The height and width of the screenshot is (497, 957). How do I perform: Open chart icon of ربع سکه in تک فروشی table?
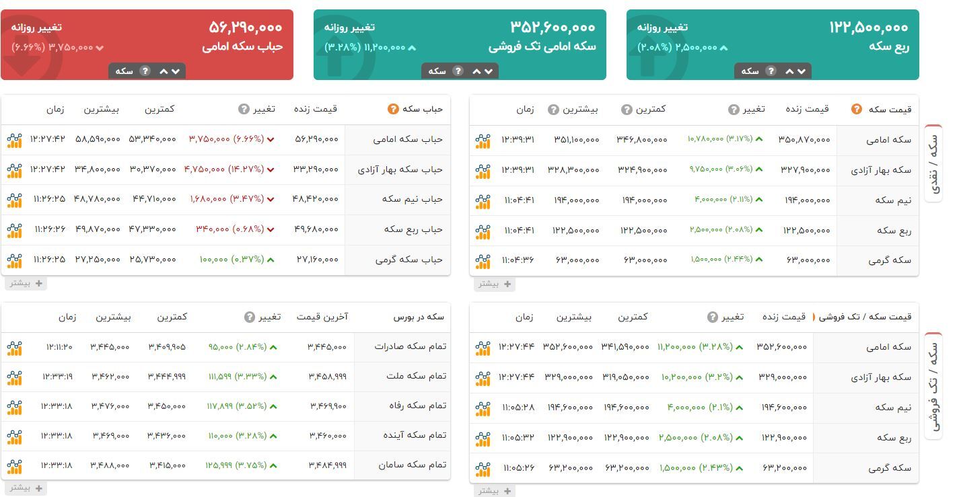click(483, 438)
